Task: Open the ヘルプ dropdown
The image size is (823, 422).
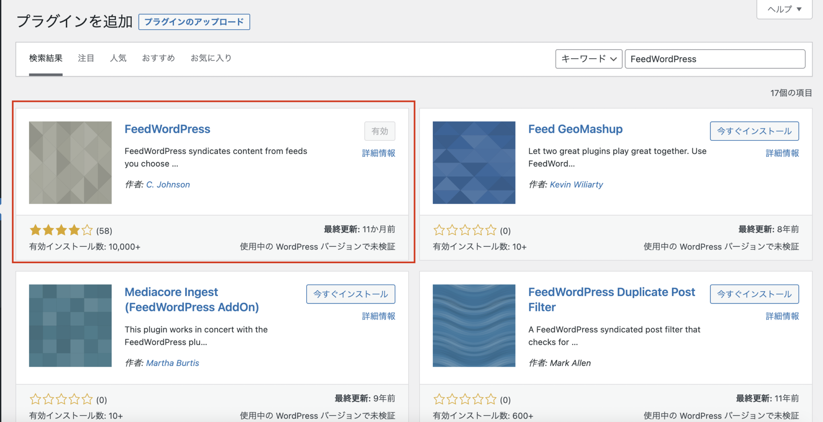Action: coord(783,9)
